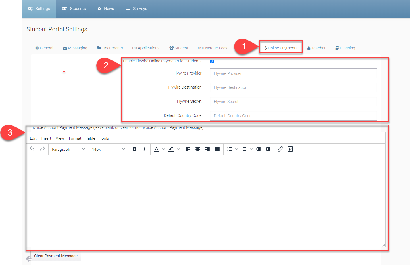Viewport: 410px width, 265px height.
Task: Switch to the Student tab
Action: (x=179, y=48)
